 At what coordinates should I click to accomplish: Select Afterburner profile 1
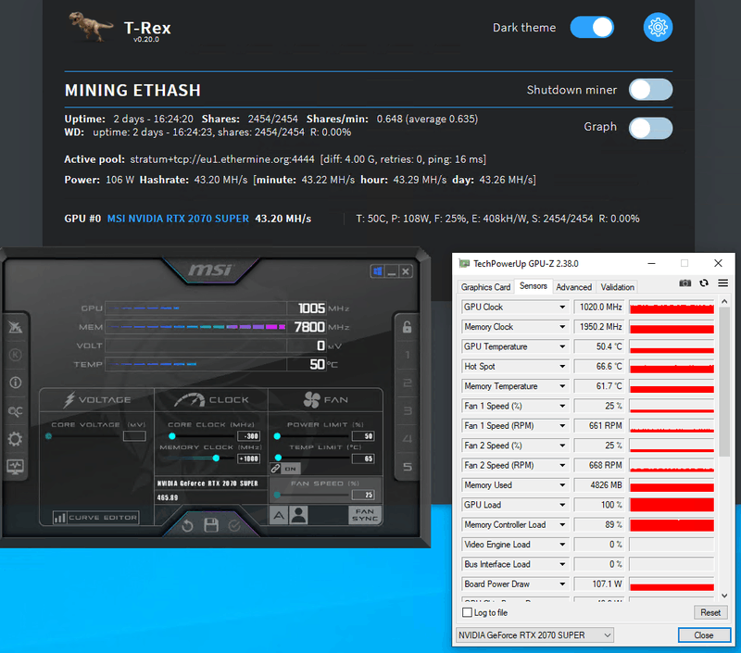(x=407, y=355)
